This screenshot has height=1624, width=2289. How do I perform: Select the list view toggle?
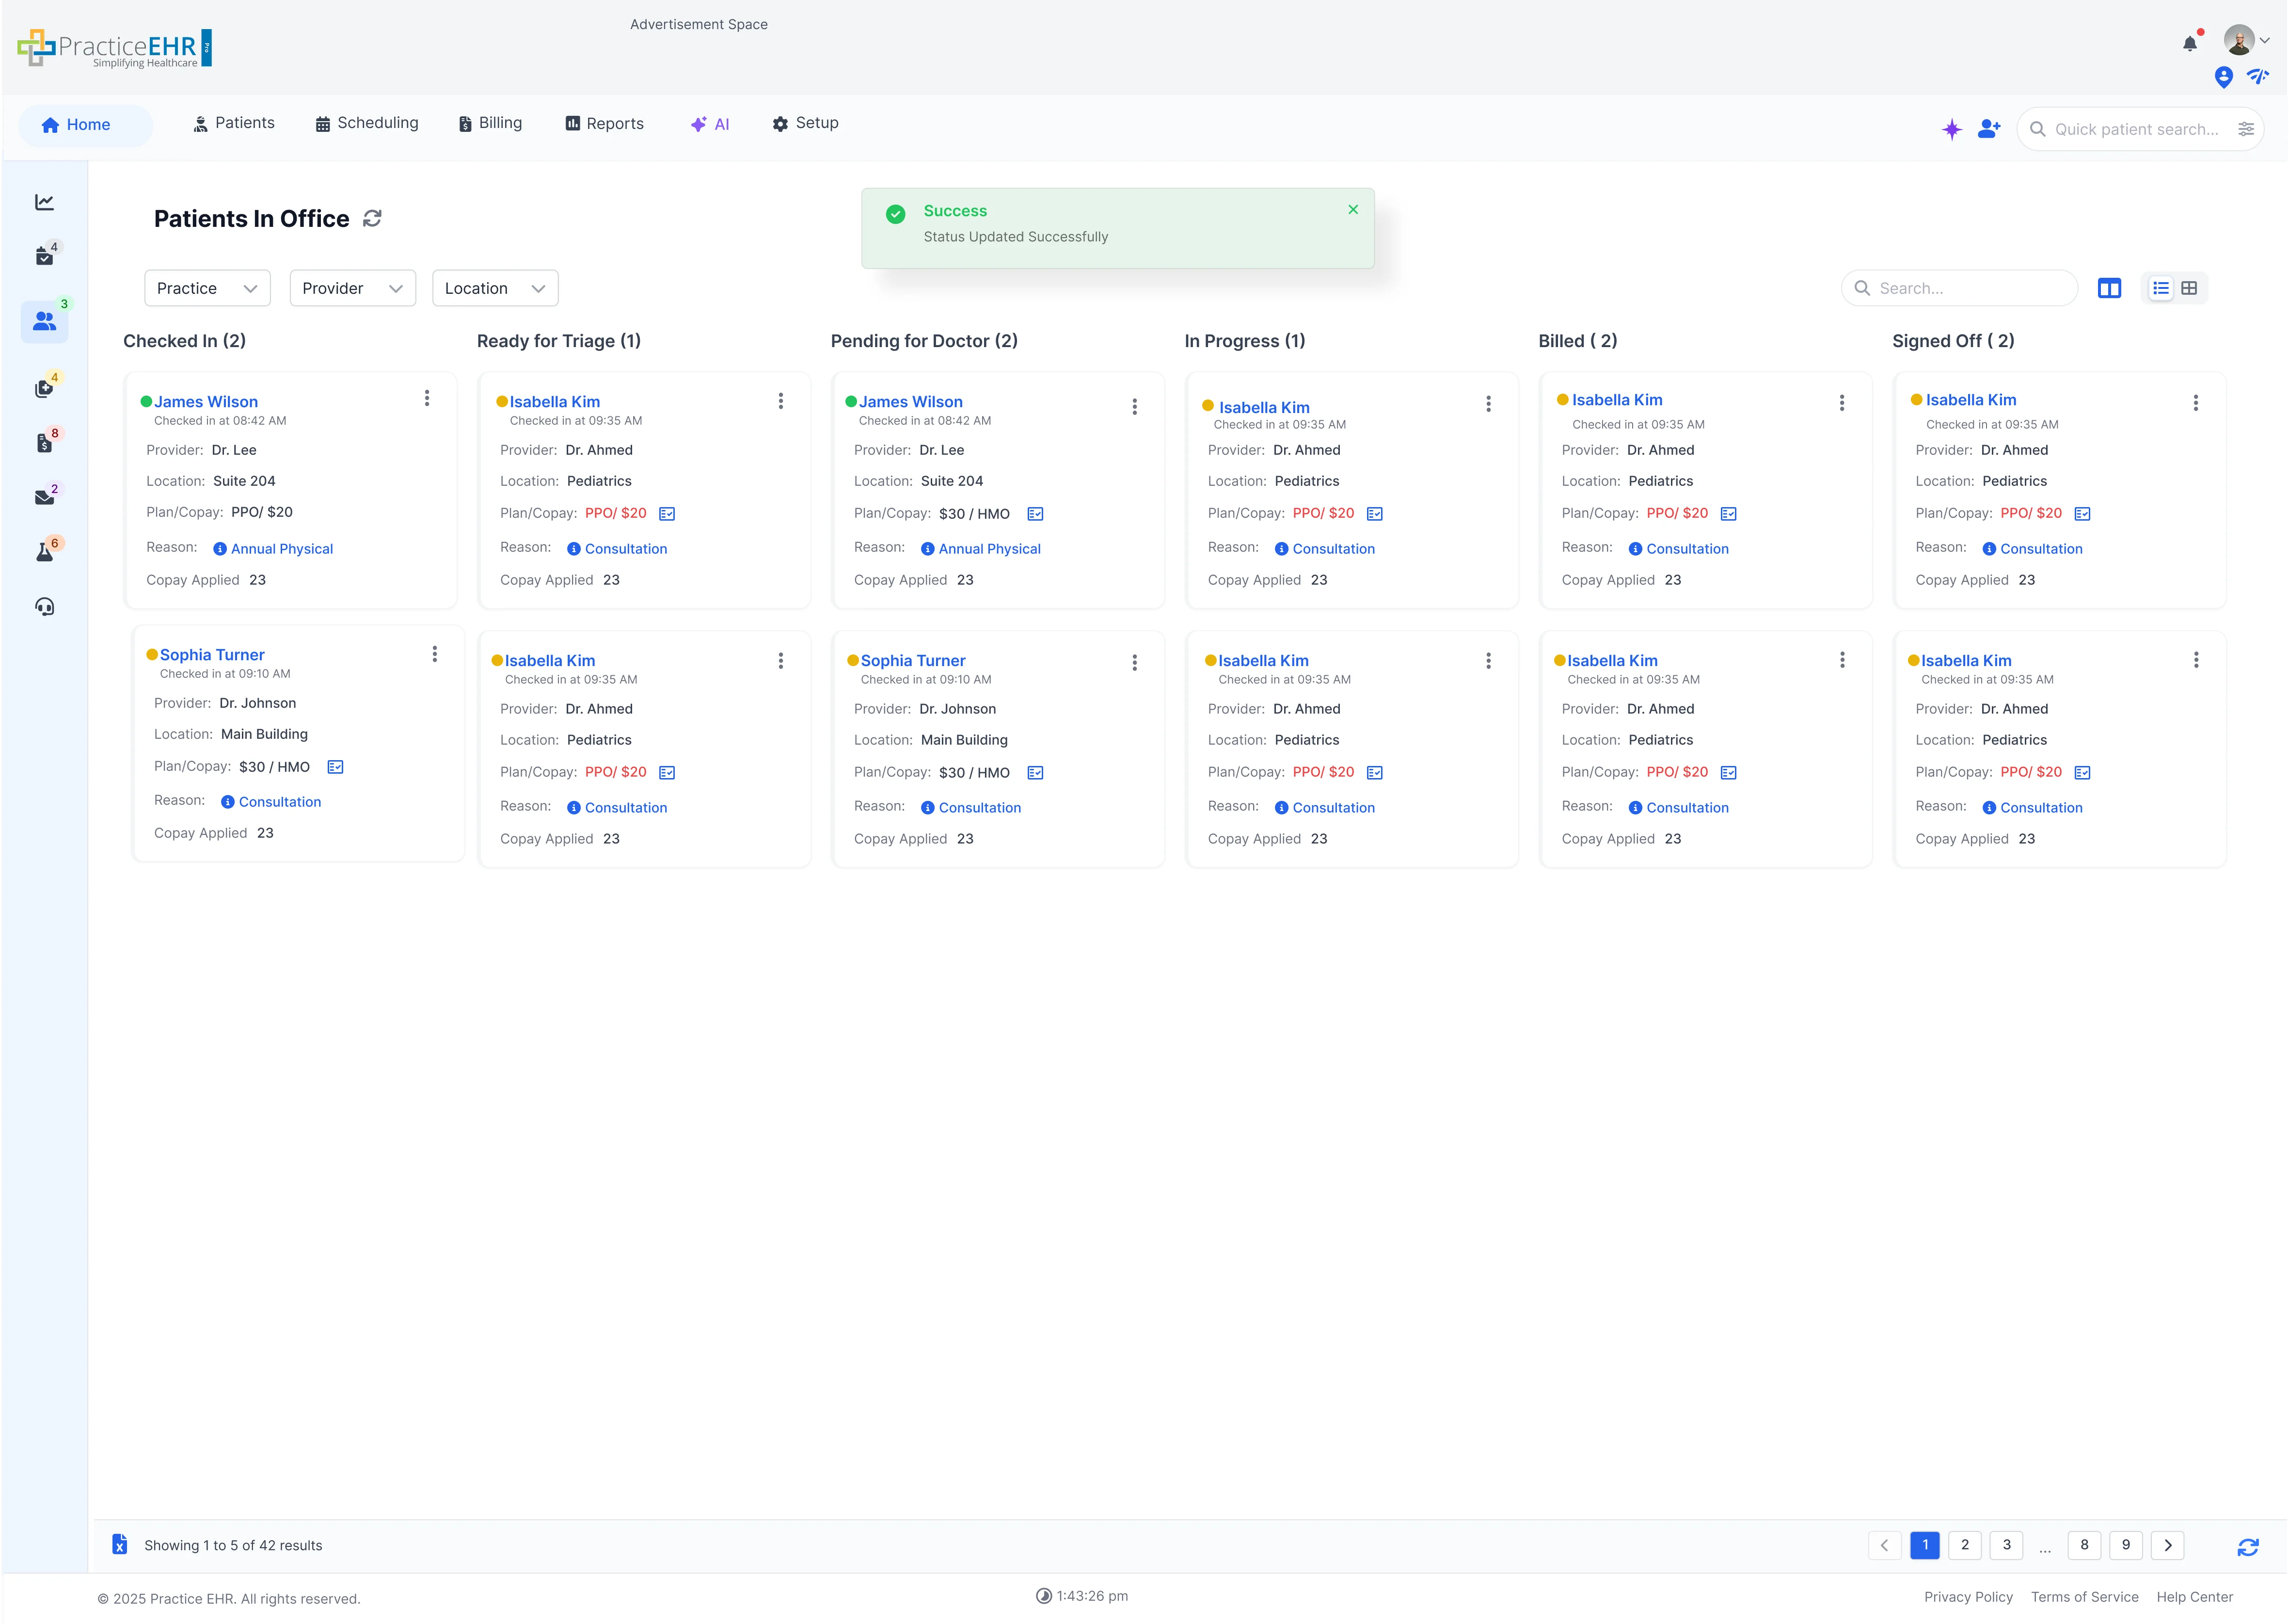point(2161,288)
